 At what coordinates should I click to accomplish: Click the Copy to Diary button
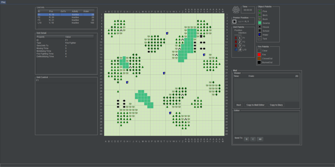[277, 105]
